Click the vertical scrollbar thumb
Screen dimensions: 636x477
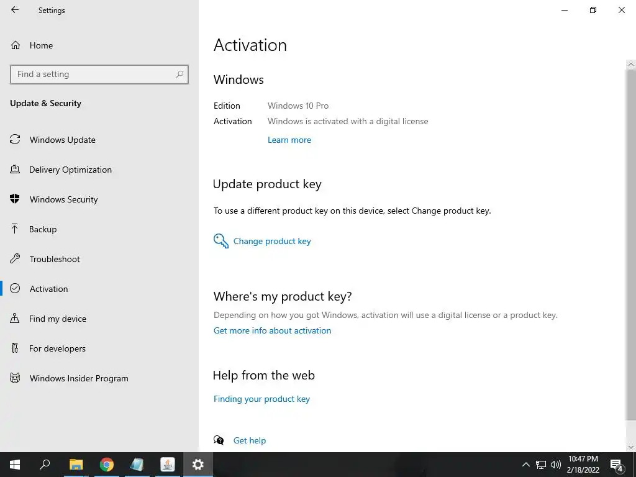pyautogui.click(x=631, y=245)
